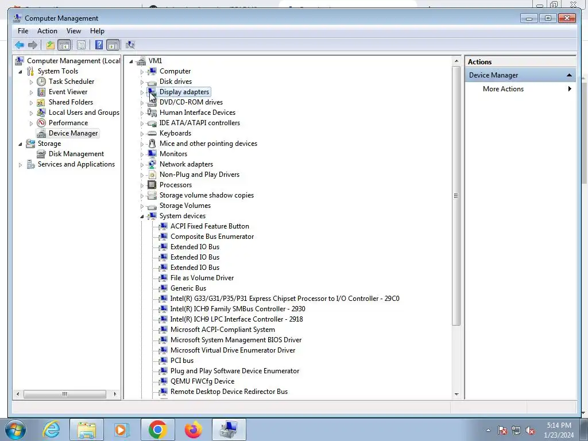Open Internet Explorer from taskbar
The height and width of the screenshot is (441, 588).
tap(51, 430)
